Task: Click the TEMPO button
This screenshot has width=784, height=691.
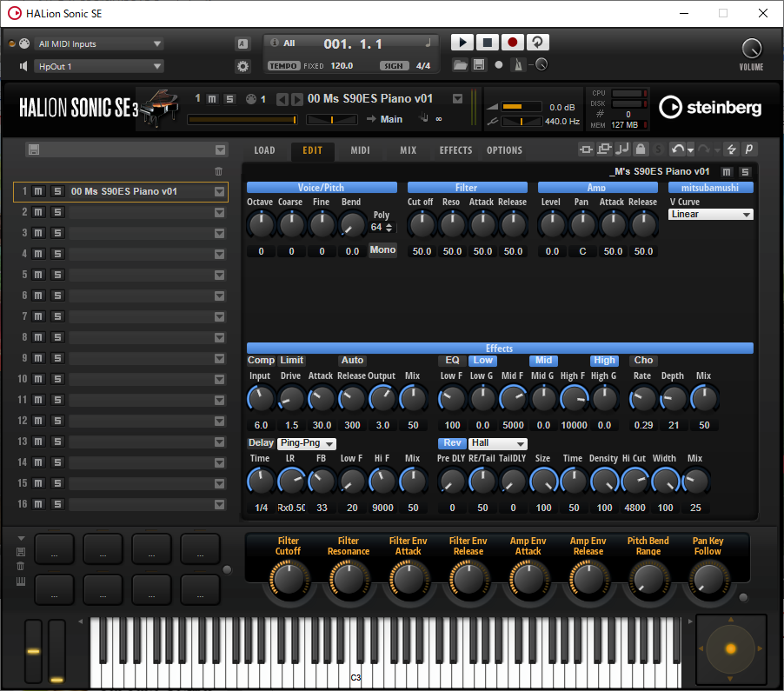Action: coord(283,65)
